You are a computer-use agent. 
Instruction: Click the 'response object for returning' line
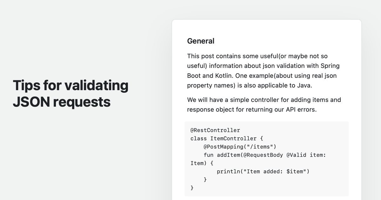252,110
